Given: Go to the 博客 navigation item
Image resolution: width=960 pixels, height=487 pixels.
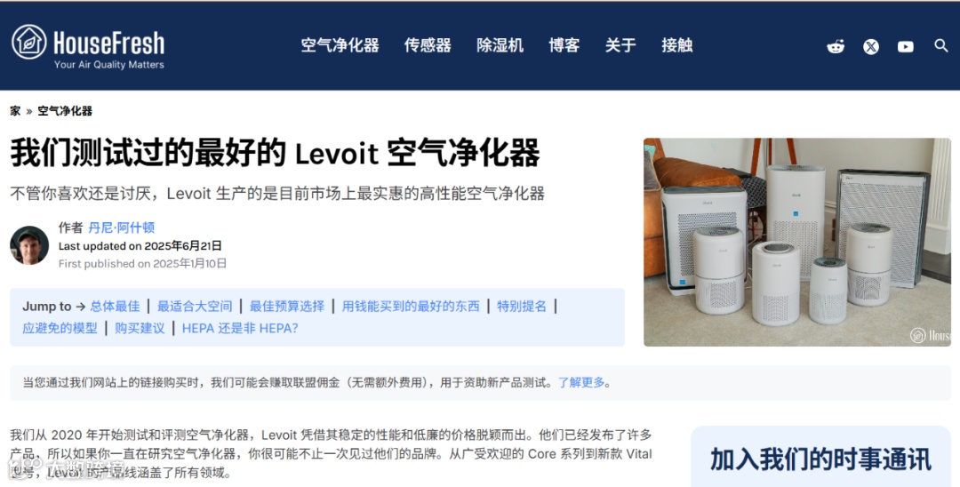Looking at the screenshot, I should 564,45.
